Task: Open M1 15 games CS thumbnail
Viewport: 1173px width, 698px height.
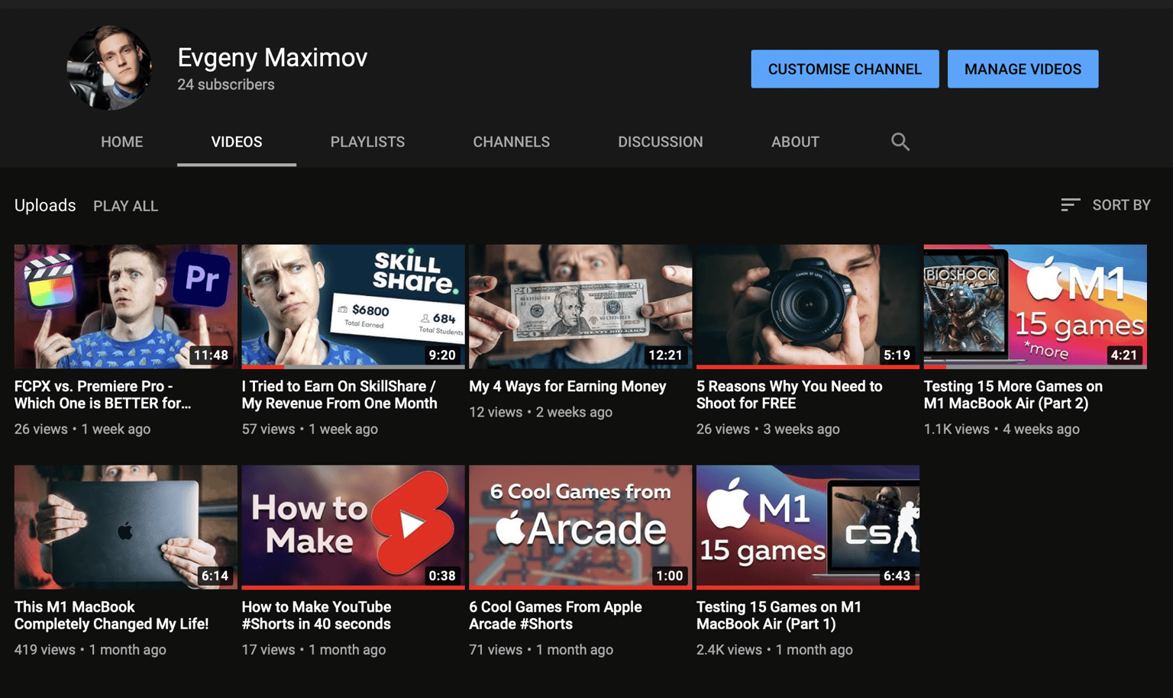Action: [x=808, y=527]
